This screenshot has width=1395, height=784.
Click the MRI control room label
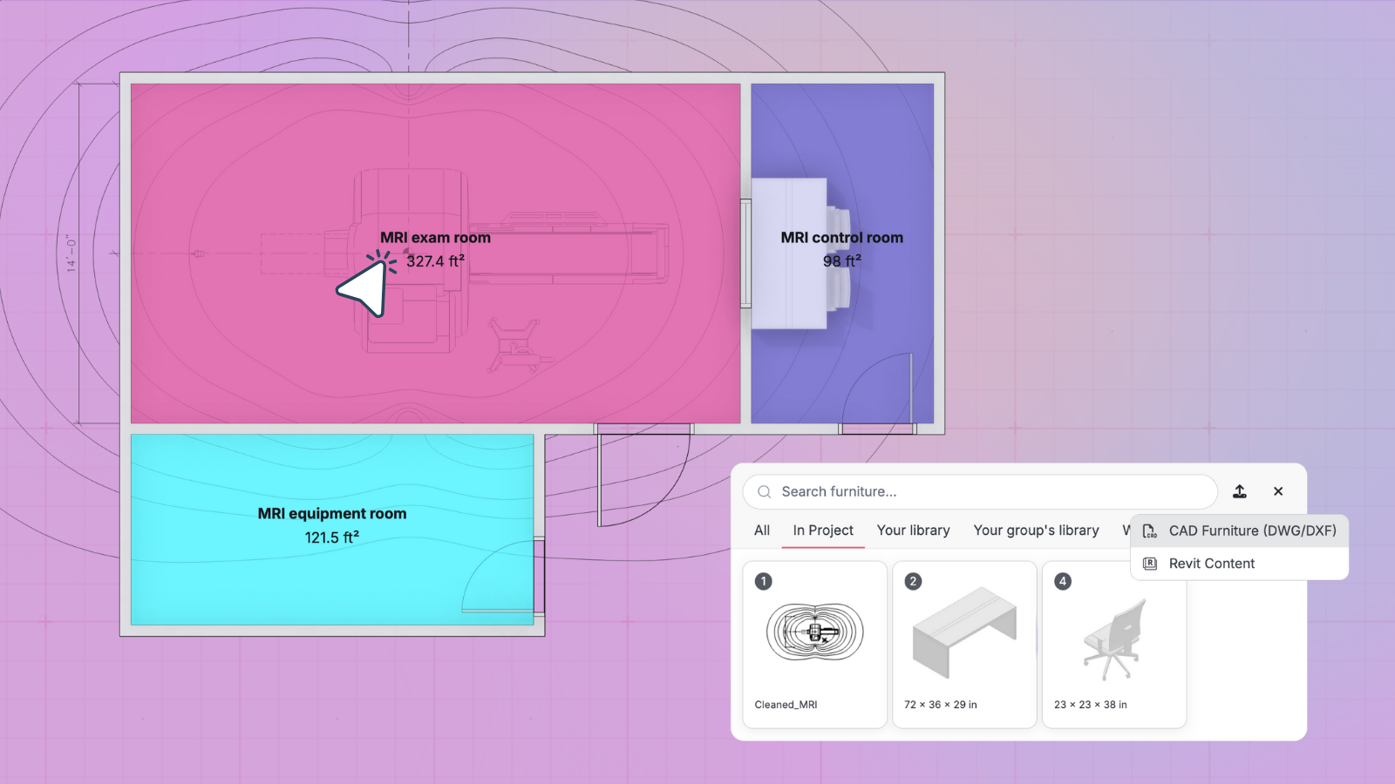point(841,238)
